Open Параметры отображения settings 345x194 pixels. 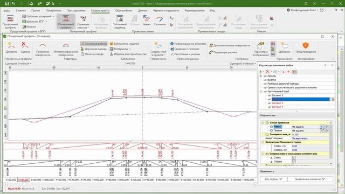coord(261,49)
